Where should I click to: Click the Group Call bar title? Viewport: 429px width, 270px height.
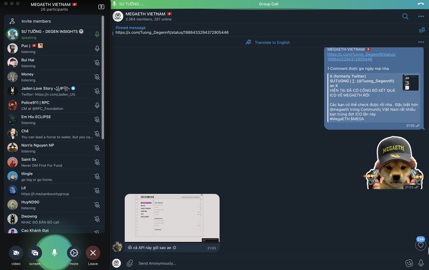pos(268,4)
